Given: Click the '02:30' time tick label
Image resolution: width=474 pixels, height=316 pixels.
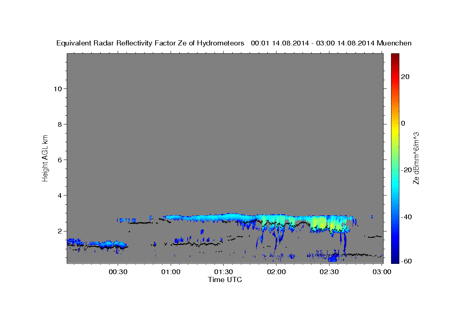Looking at the screenshot, I should (x=329, y=272).
